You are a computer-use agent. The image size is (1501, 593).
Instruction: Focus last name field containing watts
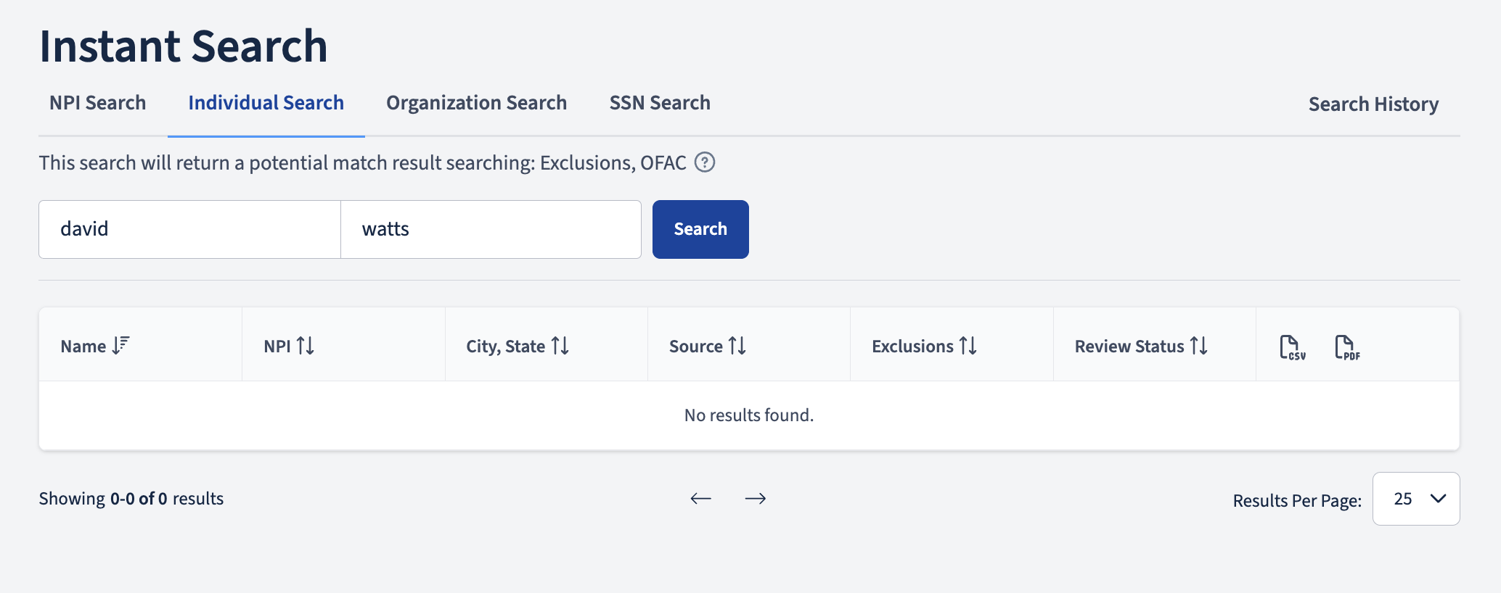pyautogui.click(x=491, y=229)
